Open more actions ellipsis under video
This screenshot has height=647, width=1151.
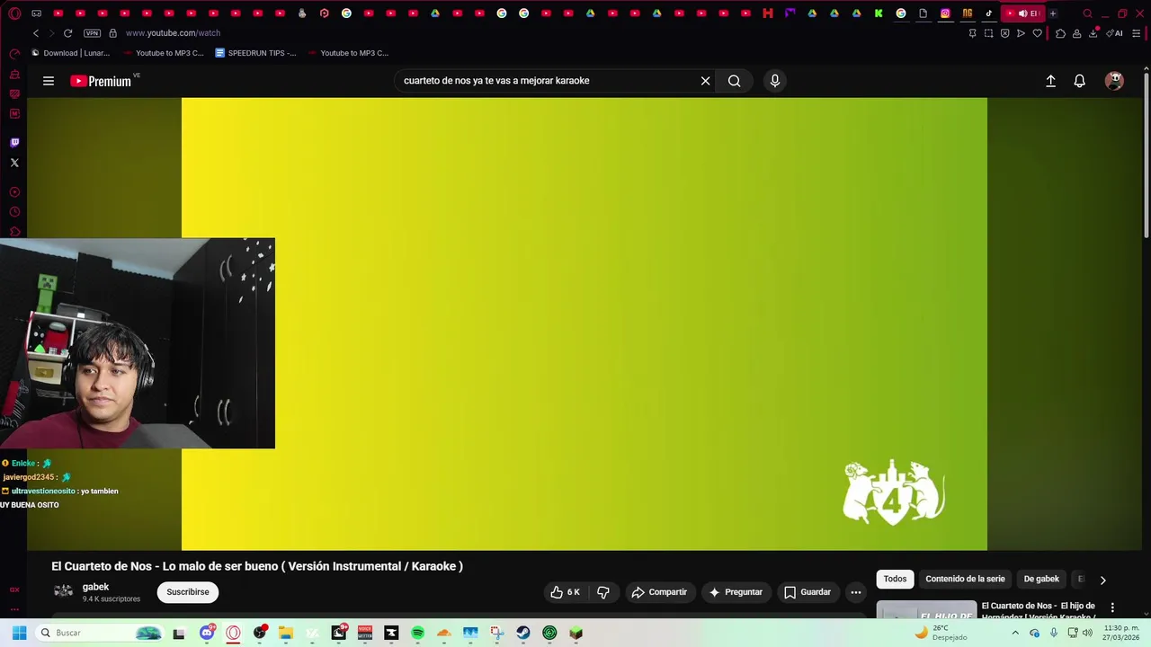855,592
